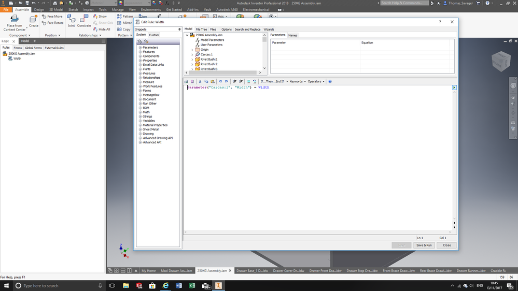Image resolution: width=518 pixels, height=291 pixels.
Task: Expand the MessageBox snippet category
Action: click(141, 95)
